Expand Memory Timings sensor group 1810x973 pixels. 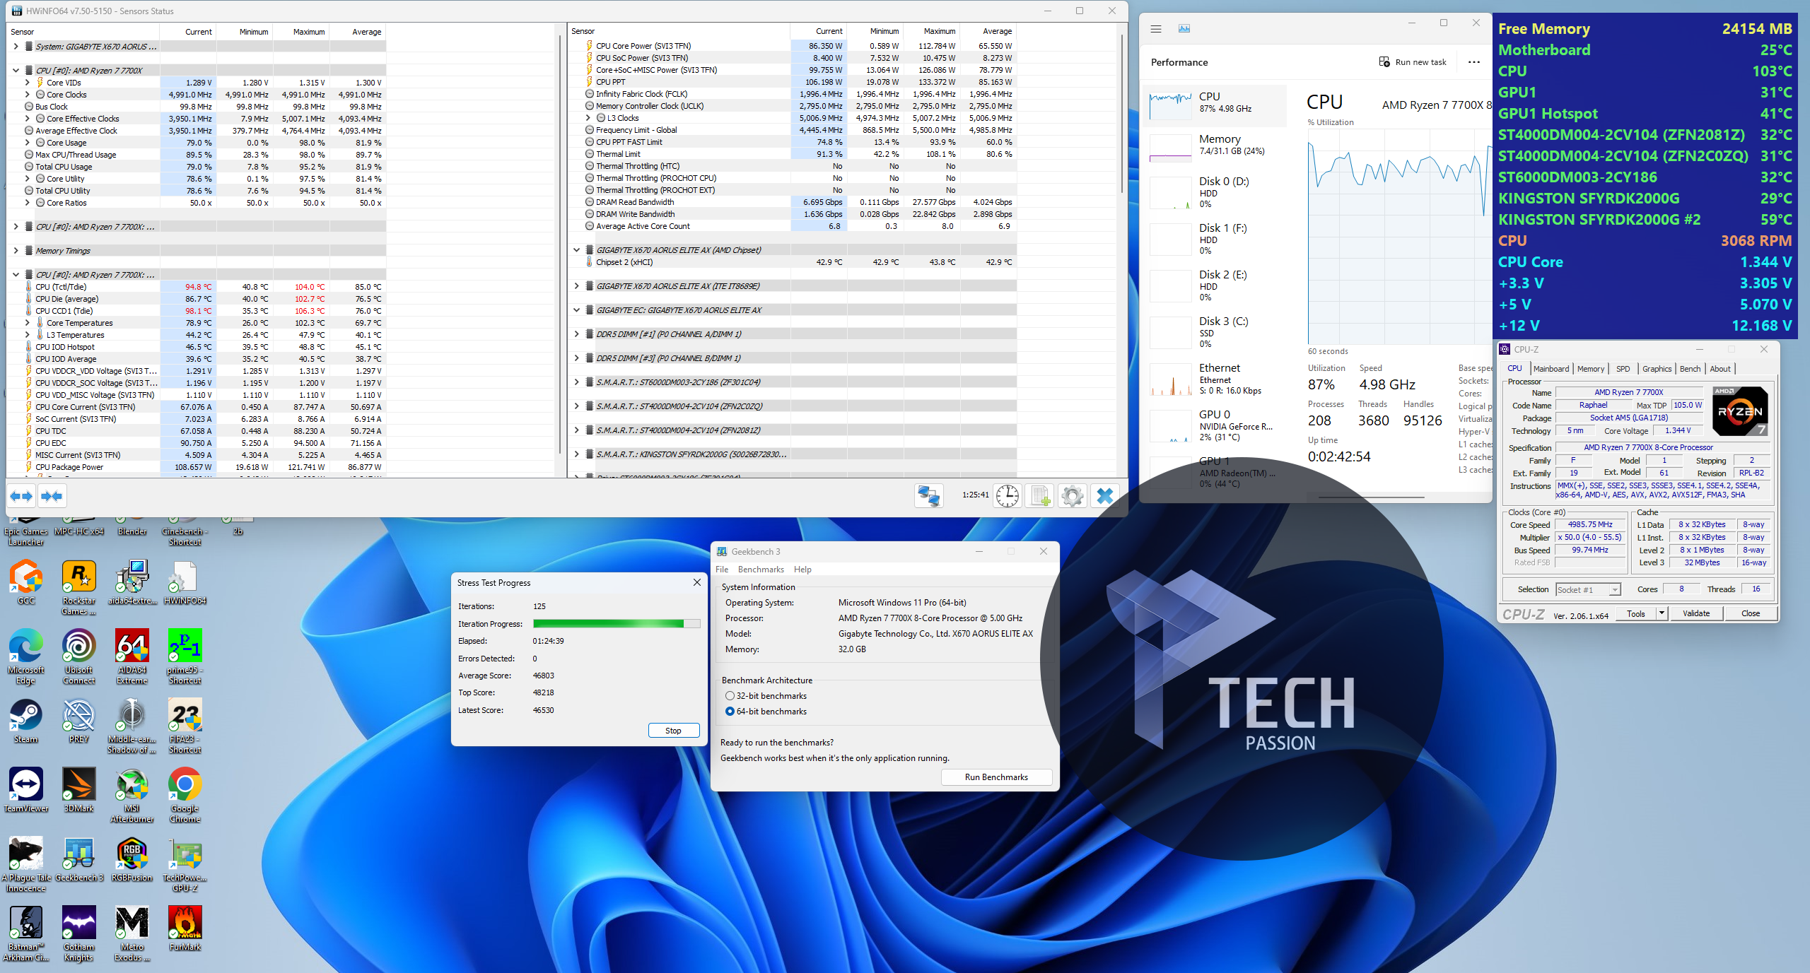coord(16,251)
